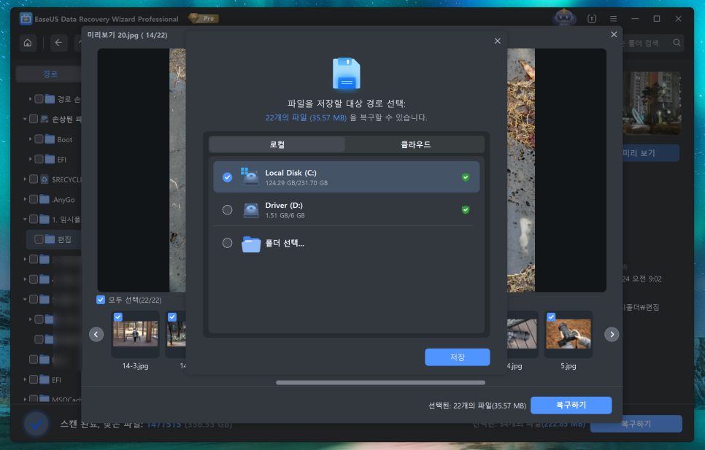Image resolution: width=705 pixels, height=450 pixels.
Task: Check the 편집 folder checkbox
Action: click(x=39, y=239)
